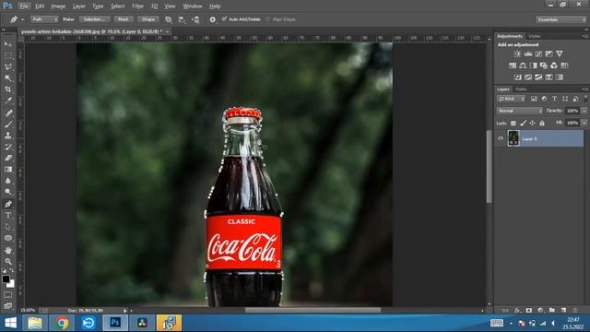Open path alignment options
Screen dimensions: 590x332
(x=182, y=19)
